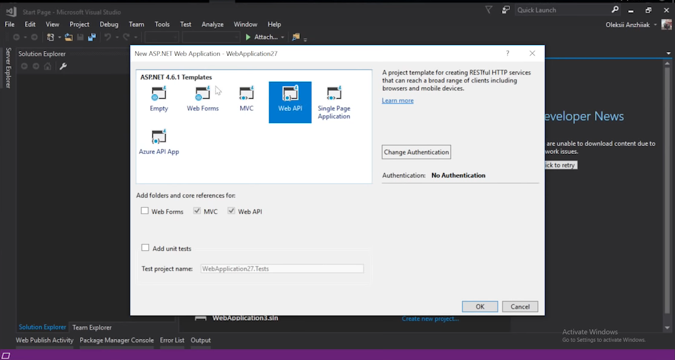Viewport: 675px width, 360px height.
Task: Click the Navigate Forward toolbar icon
Action: tap(35, 38)
